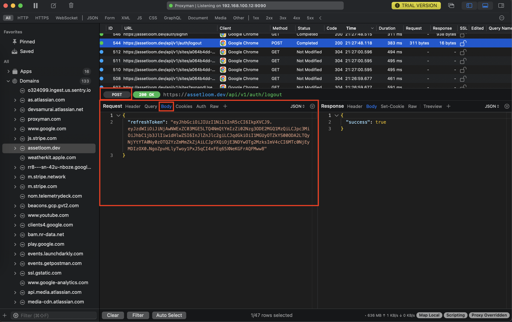Click the Domains globe icon
This screenshot has width=512, height=322.
tap(15, 81)
